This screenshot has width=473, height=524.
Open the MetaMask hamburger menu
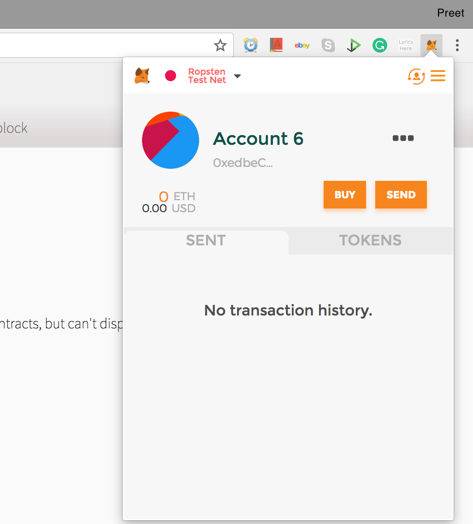(438, 76)
